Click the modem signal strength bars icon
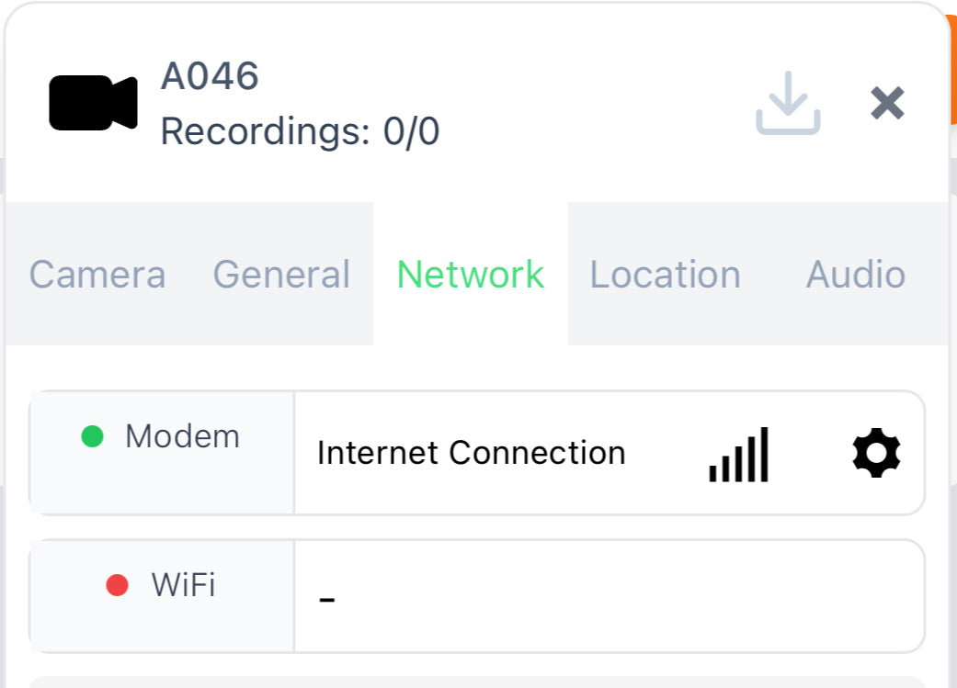The height and width of the screenshot is (688, 957). [x=738, y=452]
